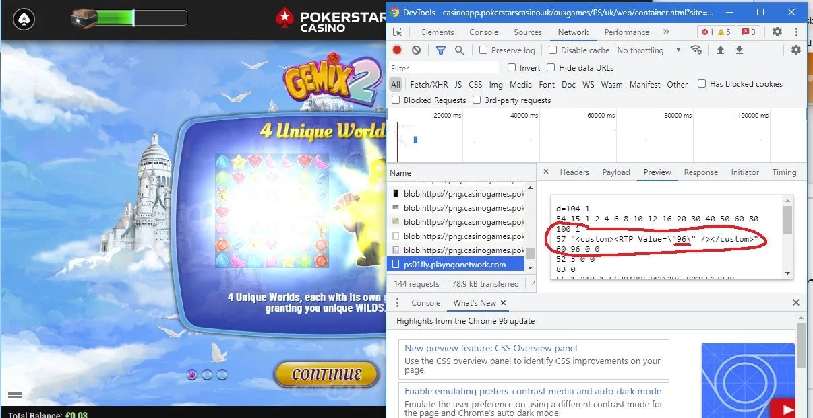Close the What's New drawer tab

click(503, 303)
